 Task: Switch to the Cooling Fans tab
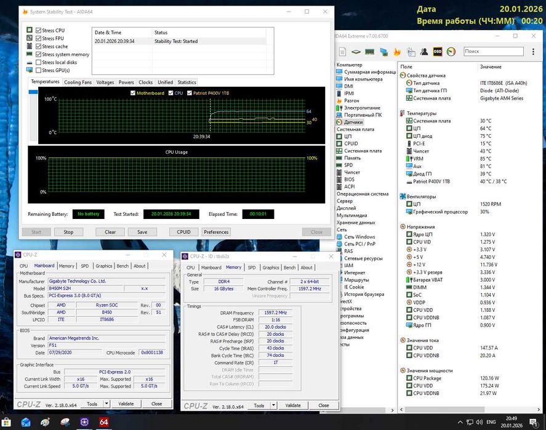pos(78,82)
